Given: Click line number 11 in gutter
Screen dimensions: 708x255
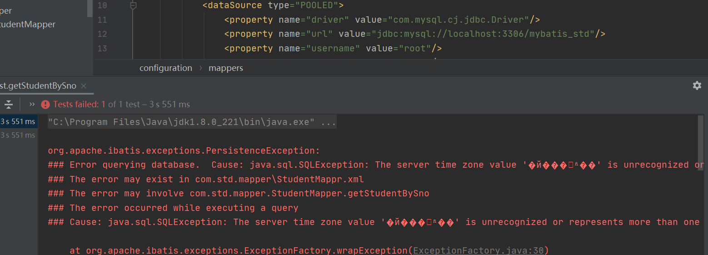Looking at the screenshot, I should [x=102, y=20].
